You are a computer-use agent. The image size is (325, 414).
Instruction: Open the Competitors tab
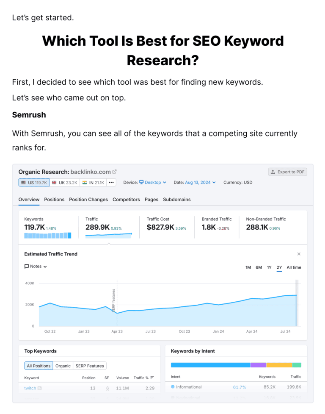(126, 200)
